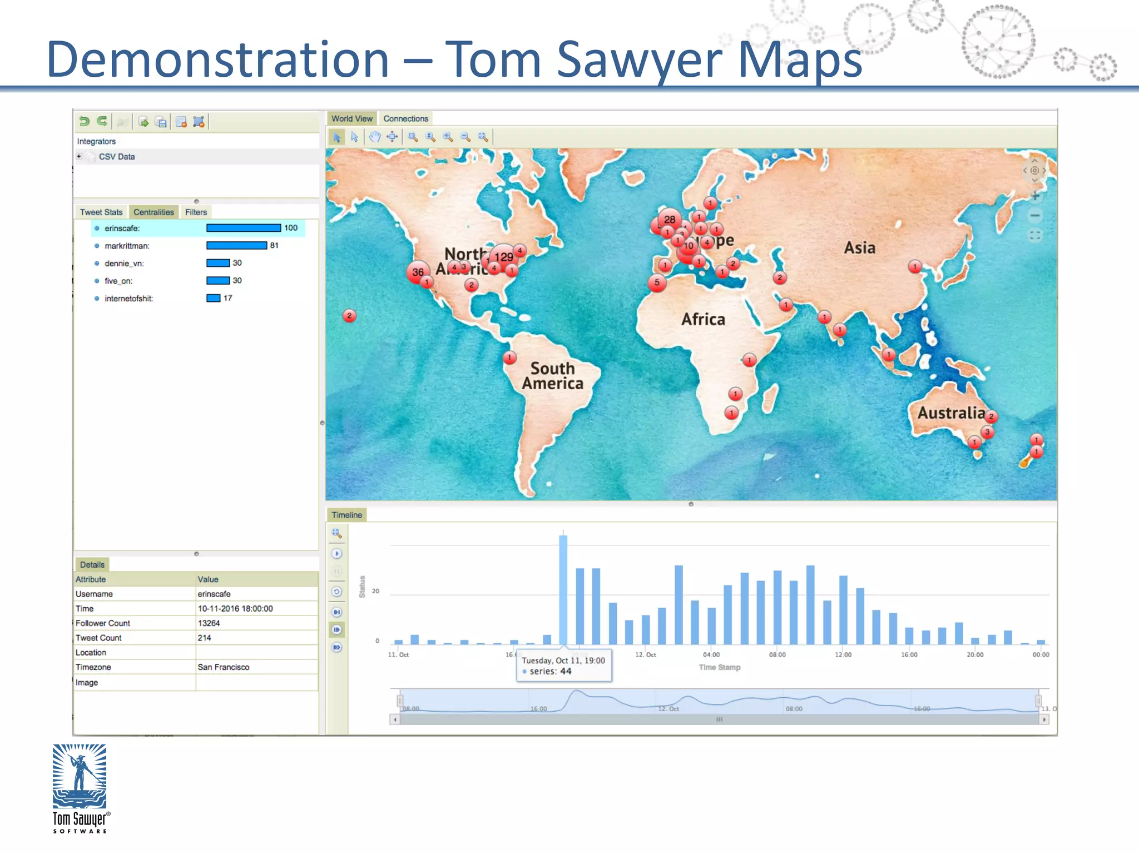Click the zoom out magnifier
The image size is (1139, 854).
click(465, 137)
